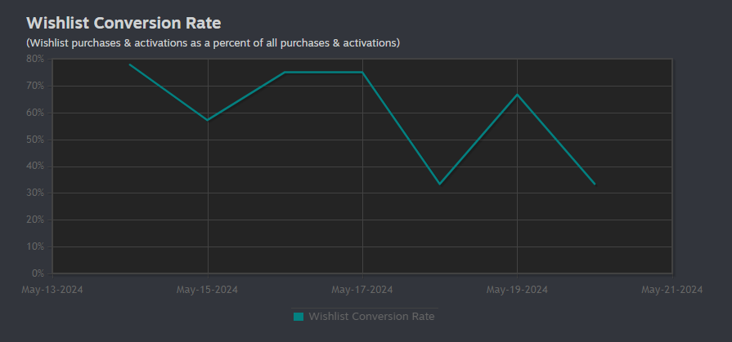Click the 0% y-axis label
The width and height of the screenshot is (732, 342).
38,273
